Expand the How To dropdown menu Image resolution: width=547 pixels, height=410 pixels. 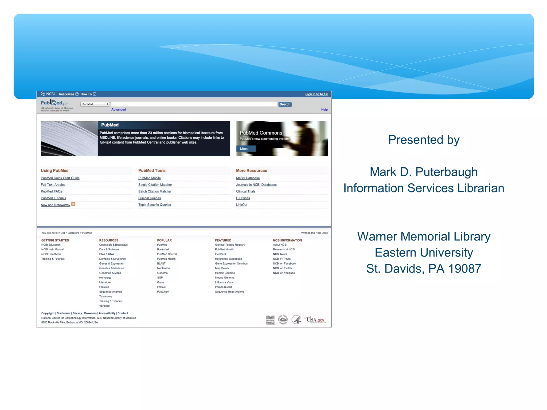click(x=88, y=94)
